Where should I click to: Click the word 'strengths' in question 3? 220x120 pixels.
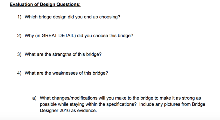tap(62, 54)
